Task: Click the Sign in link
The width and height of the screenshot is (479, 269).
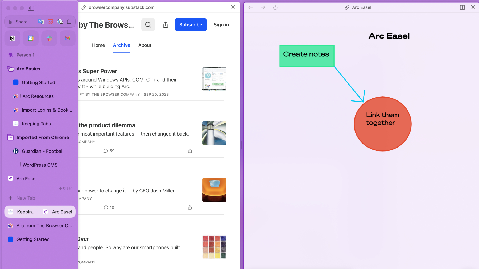Action: 221,25
